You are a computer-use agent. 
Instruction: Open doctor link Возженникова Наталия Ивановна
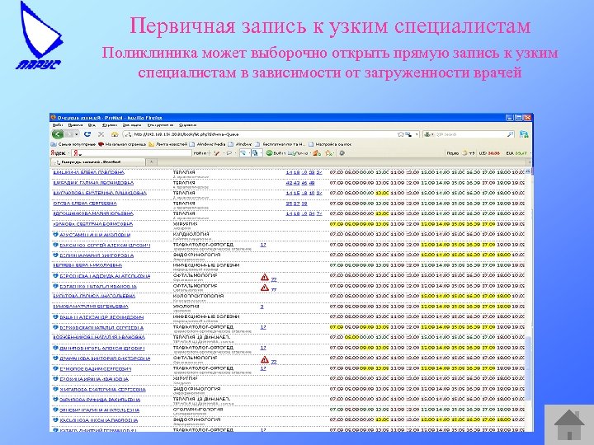(x=98, y=338)
